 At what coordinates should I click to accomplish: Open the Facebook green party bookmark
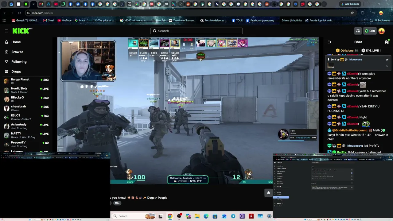pos(260,21)
